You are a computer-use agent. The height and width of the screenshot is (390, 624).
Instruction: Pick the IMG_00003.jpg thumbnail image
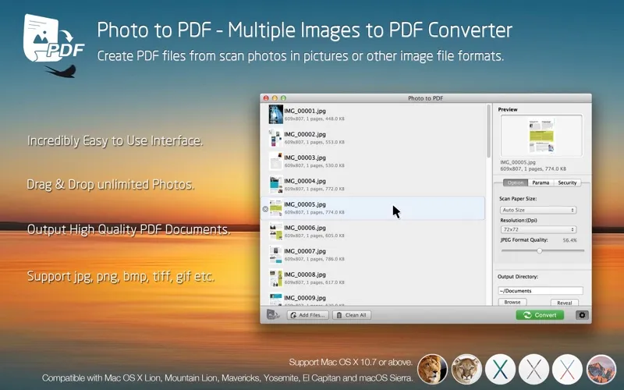click(x=276, y=161)
